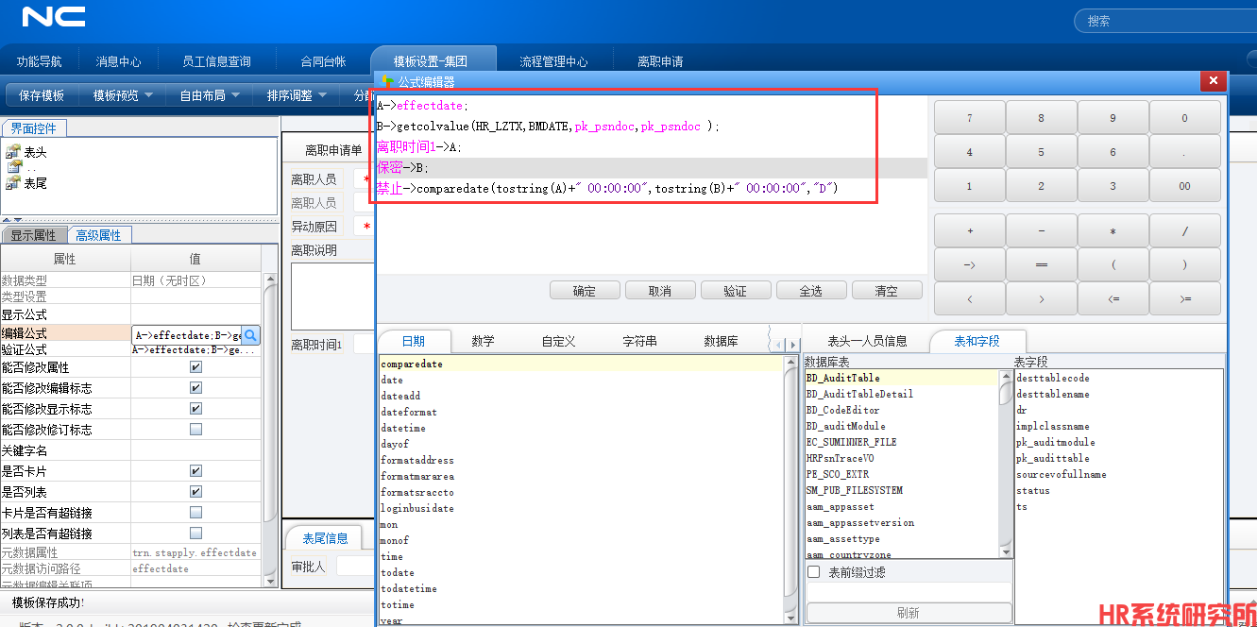This screenshot has height=627, width=1257.
Task: Click the NC logo
Action: pos(54,17)
